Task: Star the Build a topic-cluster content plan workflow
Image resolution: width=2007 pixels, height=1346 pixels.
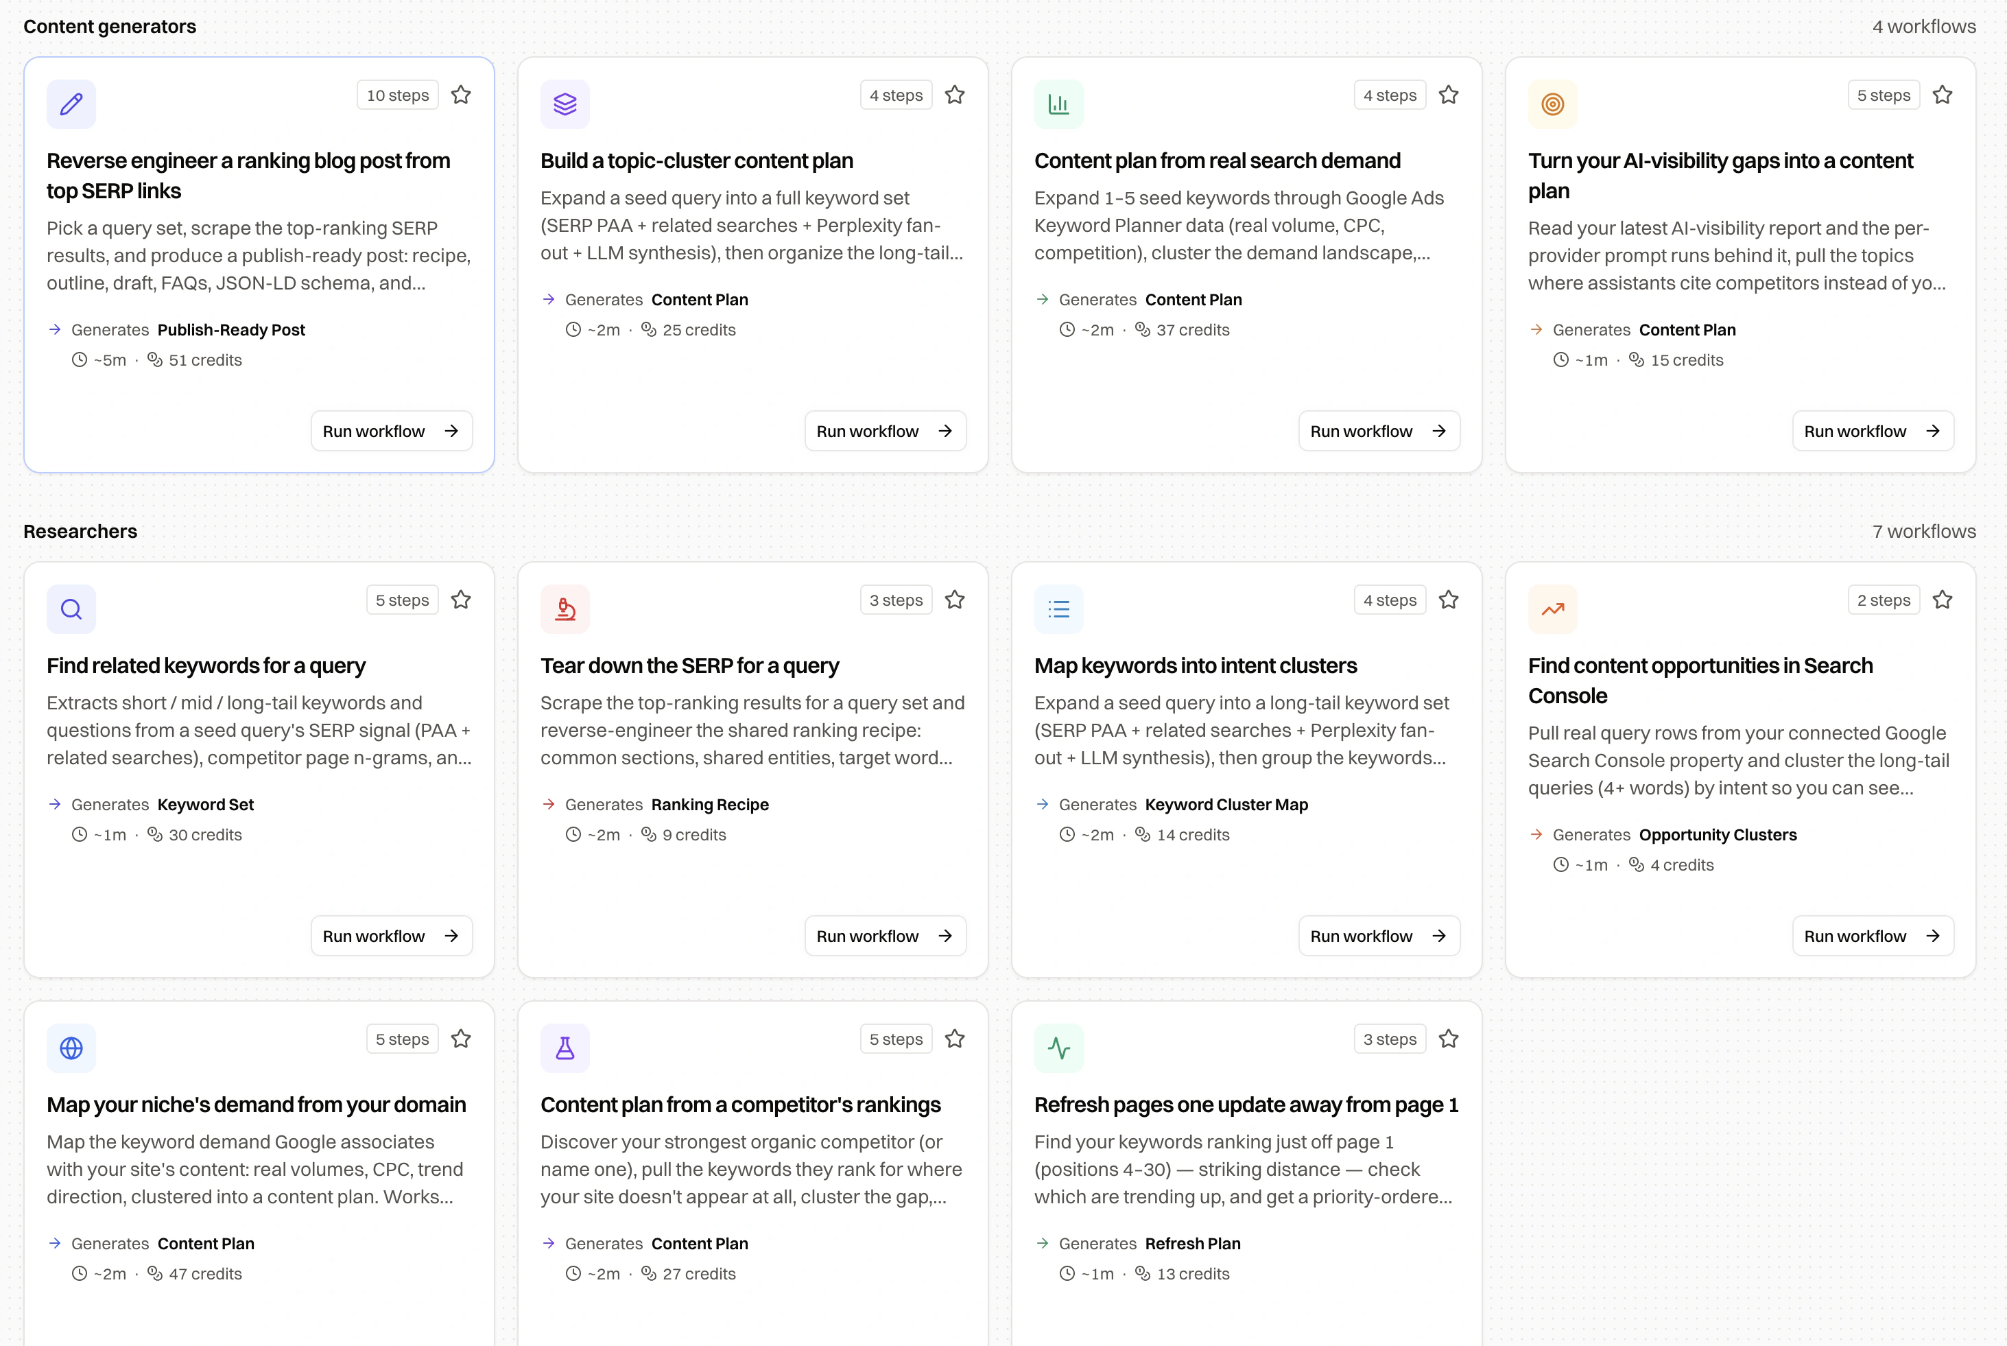Action: click(x=955, y=95)
